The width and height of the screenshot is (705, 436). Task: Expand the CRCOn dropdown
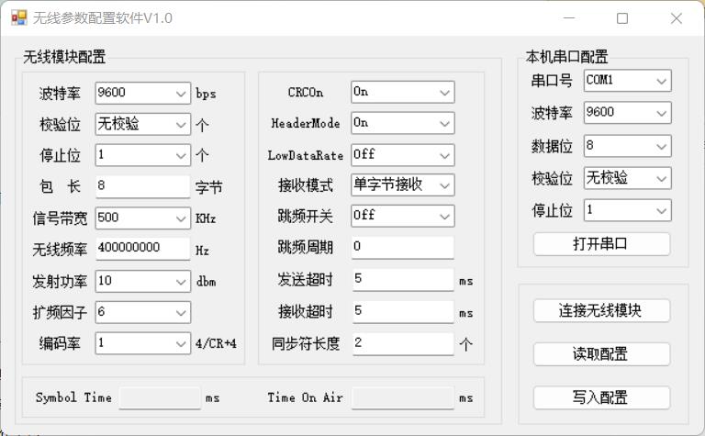coord(402,92)
